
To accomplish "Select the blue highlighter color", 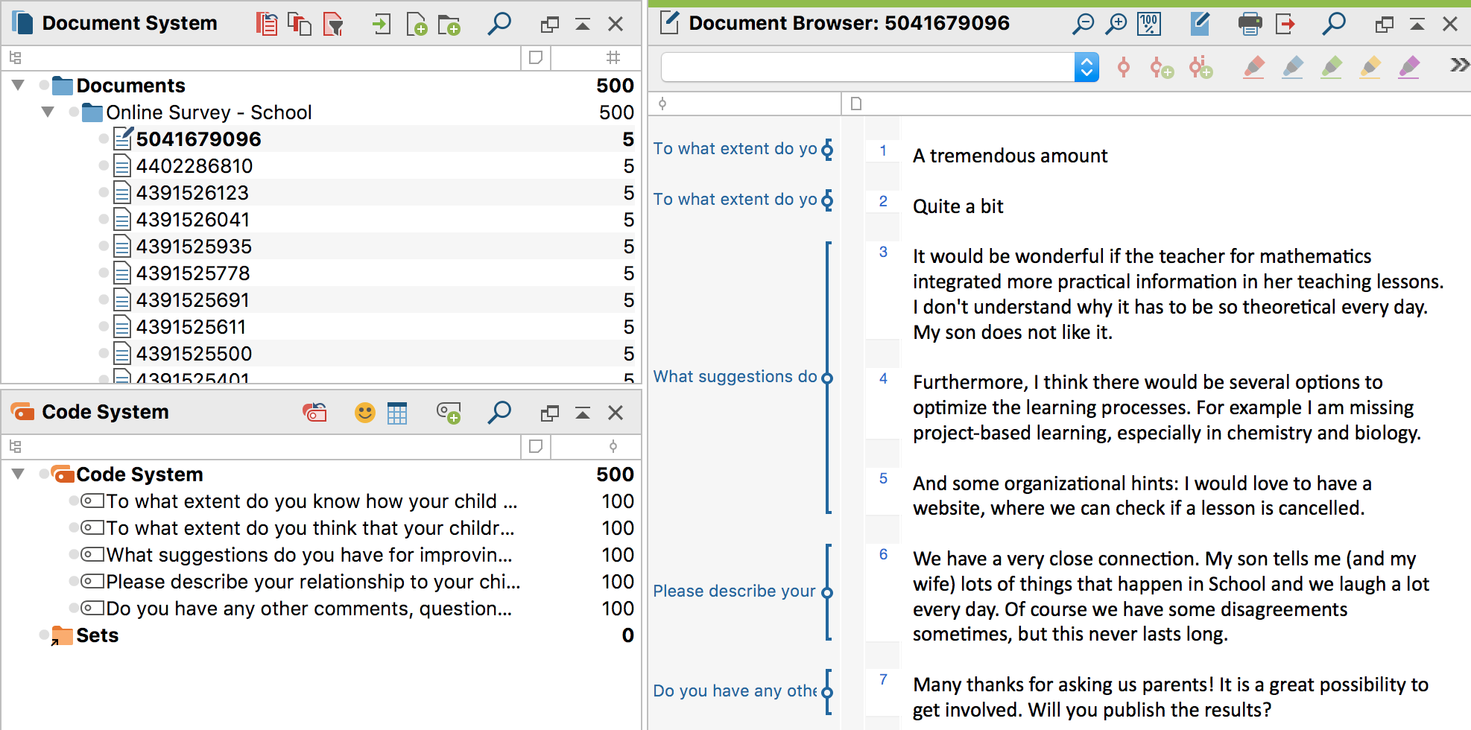I will 1293,68.
